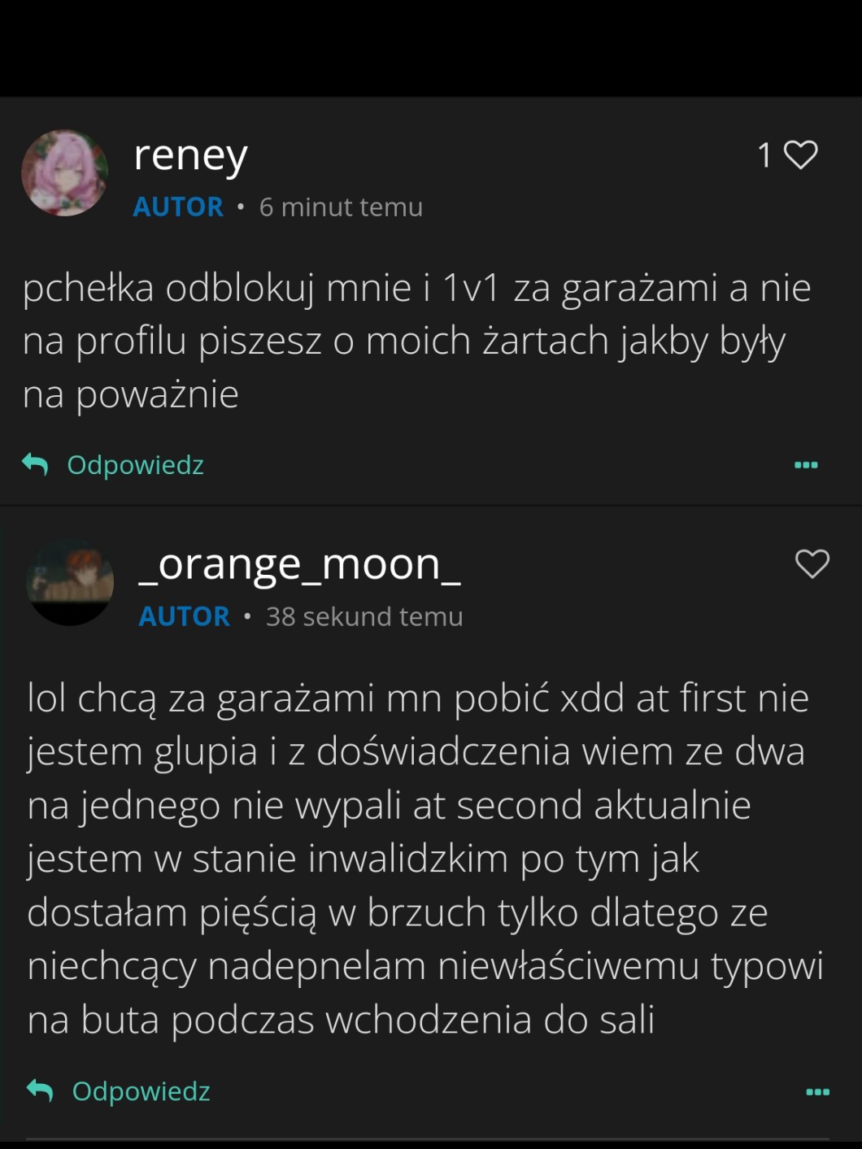Click the reply arrow icon under reney's comment
Image resolution: width=862 pixels, height=1149 pixels.
click(35, 464)
